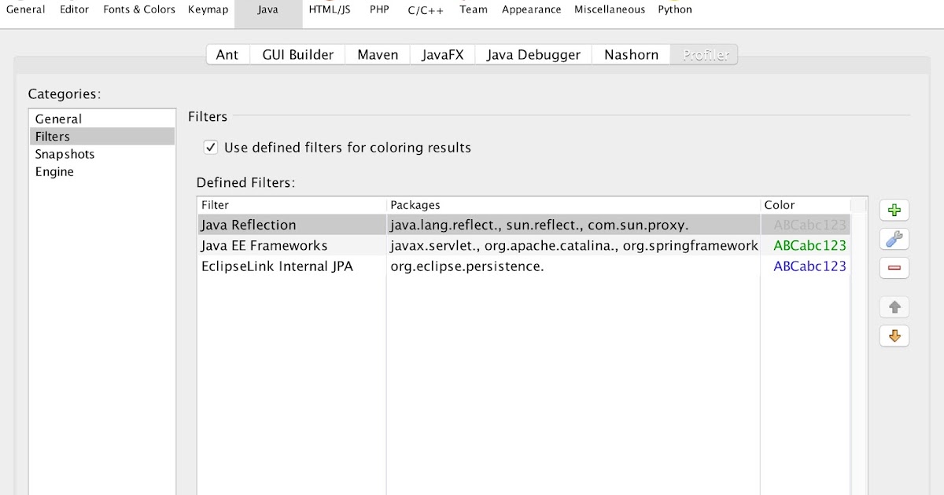Open the Python settings category
Viewport: 944px width, 495px height.
(675, 9)
